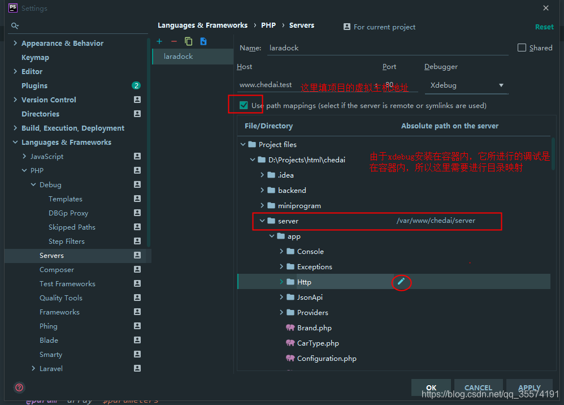Click the Reset link
564x405 pixels.
tap(544, 27)
